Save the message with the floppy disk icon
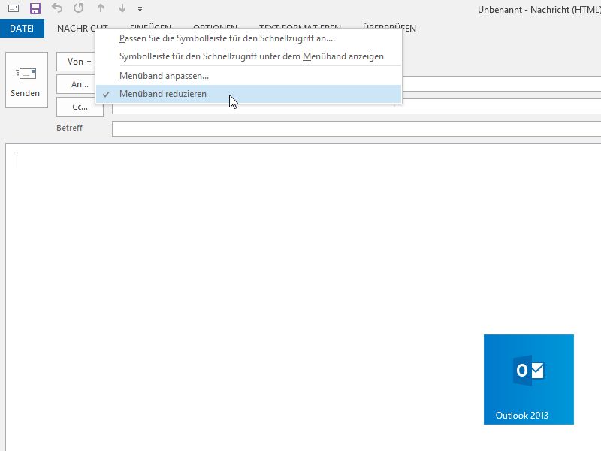601x451 pixels. (x=35, y=8)
